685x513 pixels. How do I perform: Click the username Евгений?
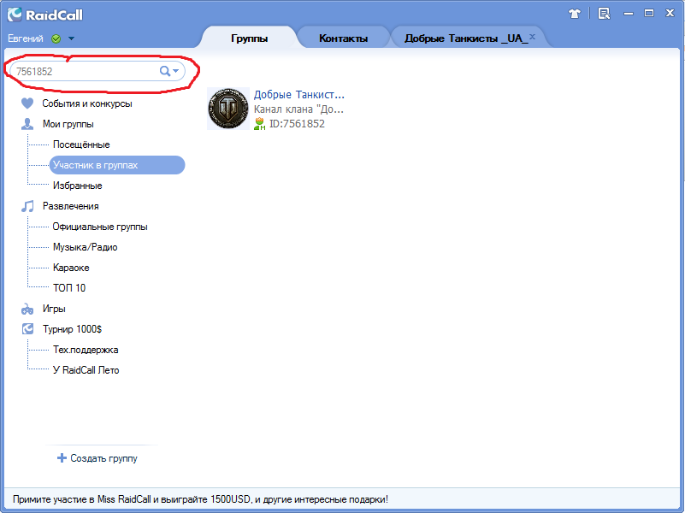(26, 38)
